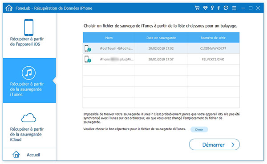
Task: Click the music note iTunes backup icon
Action: [x=28, y=73]
